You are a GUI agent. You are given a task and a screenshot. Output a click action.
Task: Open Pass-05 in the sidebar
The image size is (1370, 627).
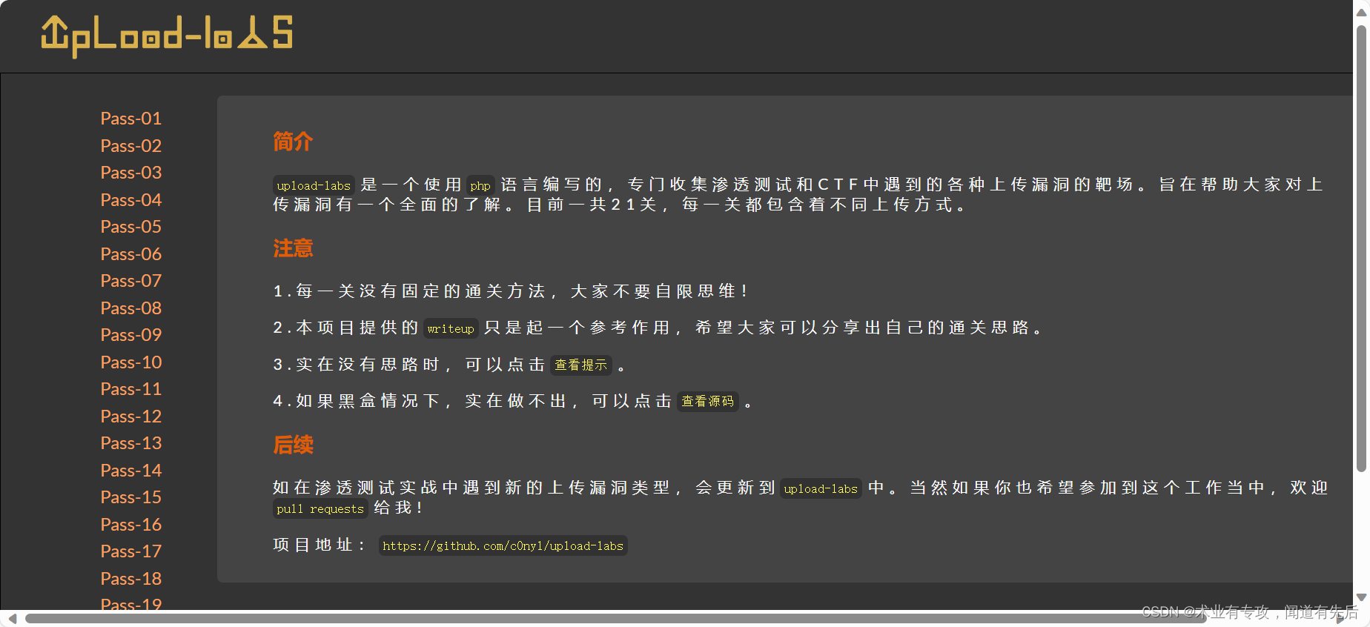click(x=131, y=227)
